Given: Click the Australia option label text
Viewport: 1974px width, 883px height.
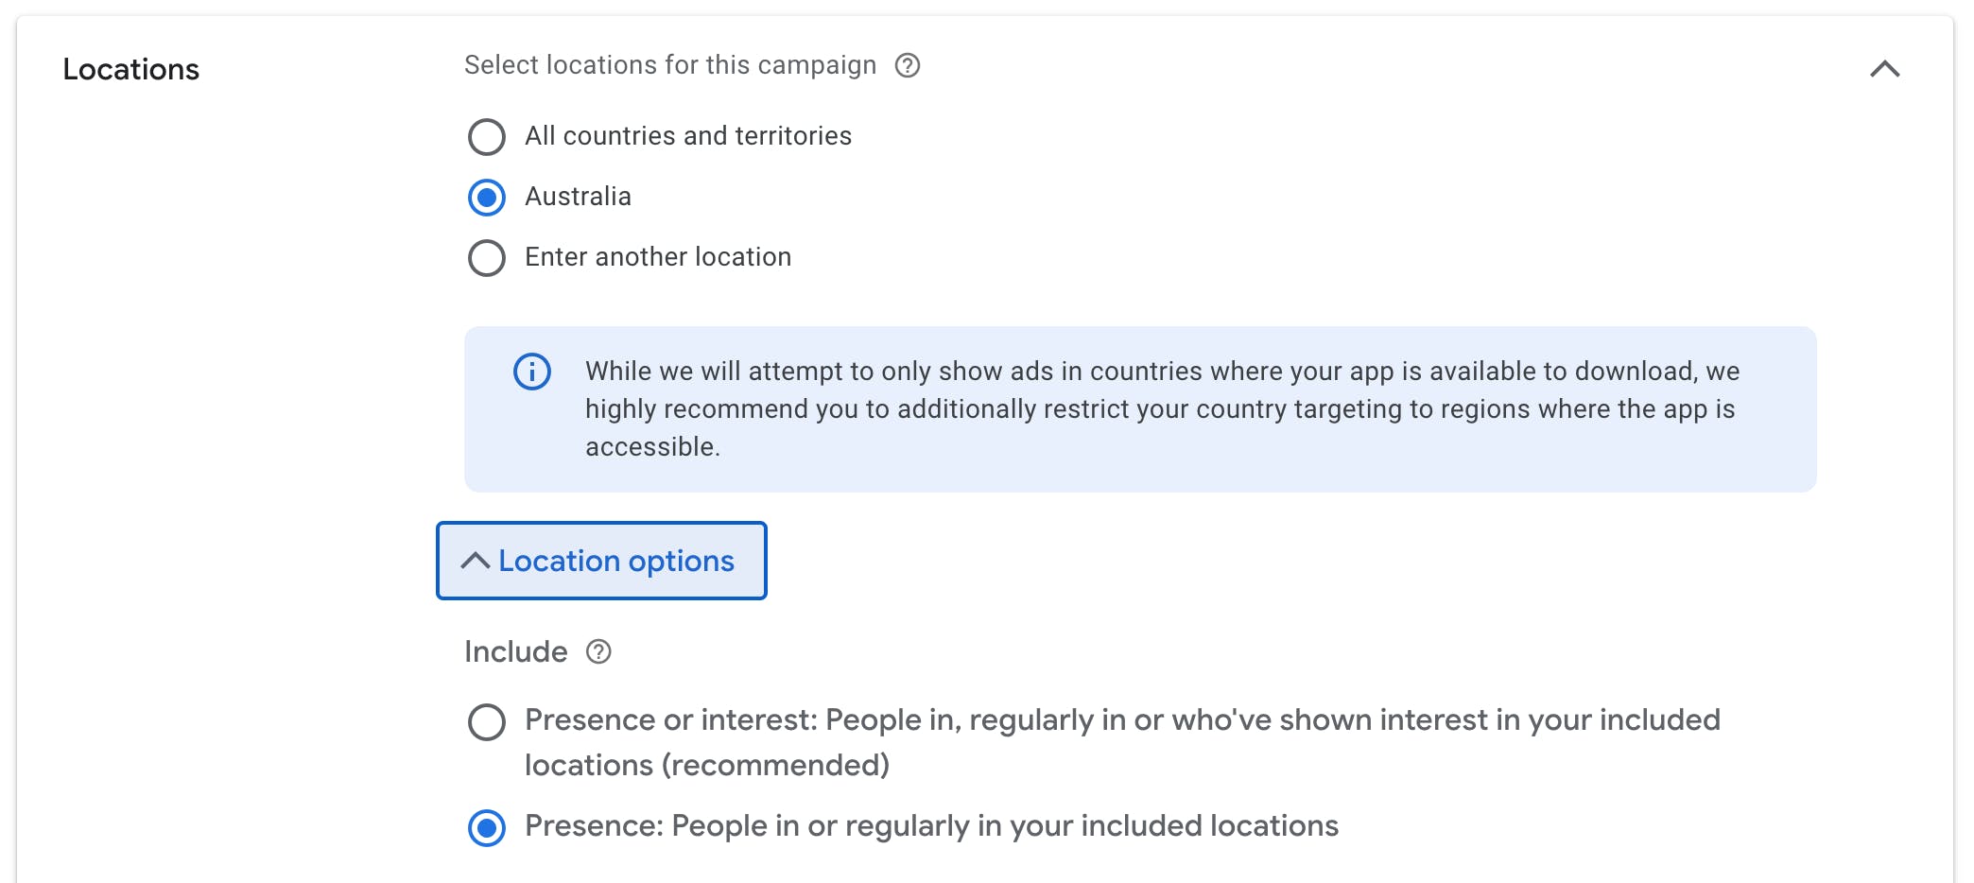Looking at the screenshot, I should pos(578,197).
